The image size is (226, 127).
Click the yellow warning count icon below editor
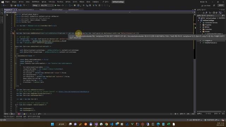coord(24,114)
